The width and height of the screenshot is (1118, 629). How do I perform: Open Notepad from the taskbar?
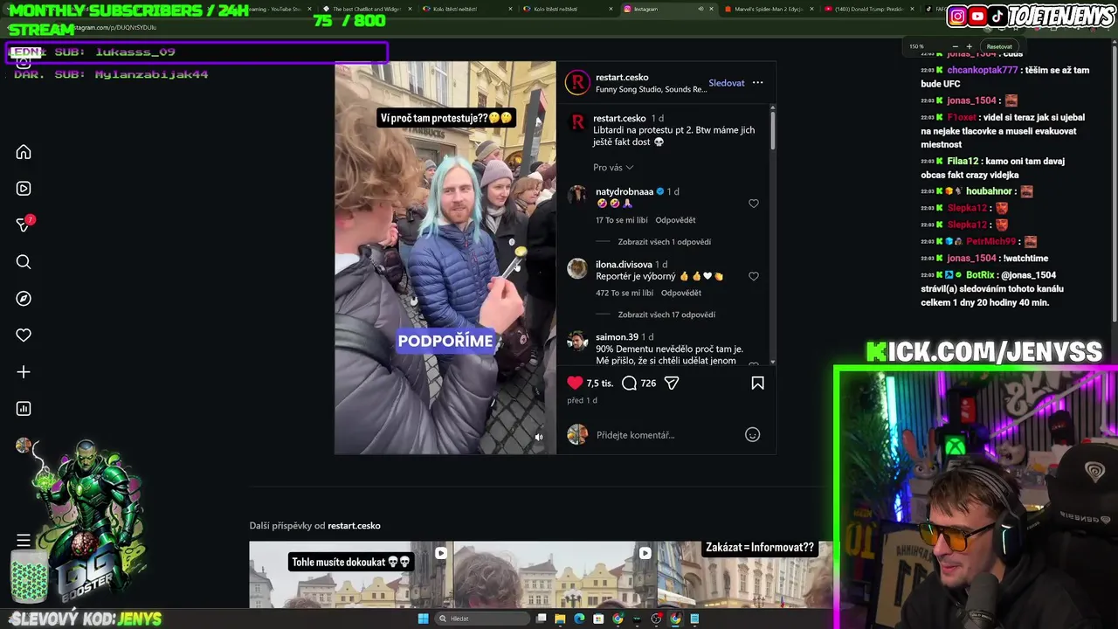(694, 619)
